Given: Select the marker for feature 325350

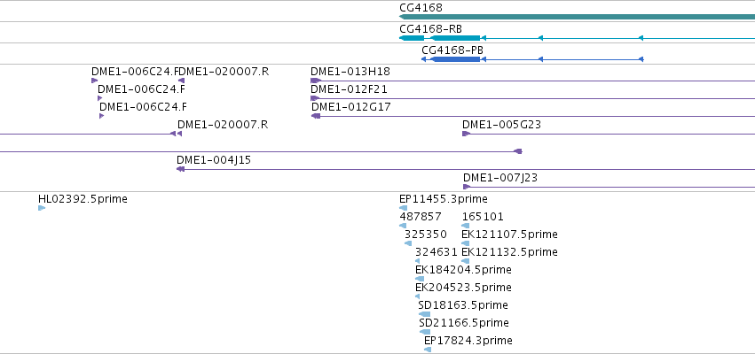Looking at the screenshot, I should (x=408, y=243).
